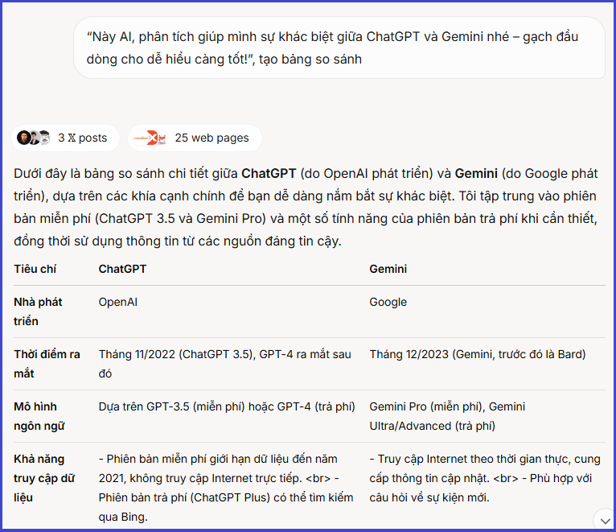Viewport: 616px width, 532px height.
Task: Click the X post avatars icon
Action: (x=34, y=138)
